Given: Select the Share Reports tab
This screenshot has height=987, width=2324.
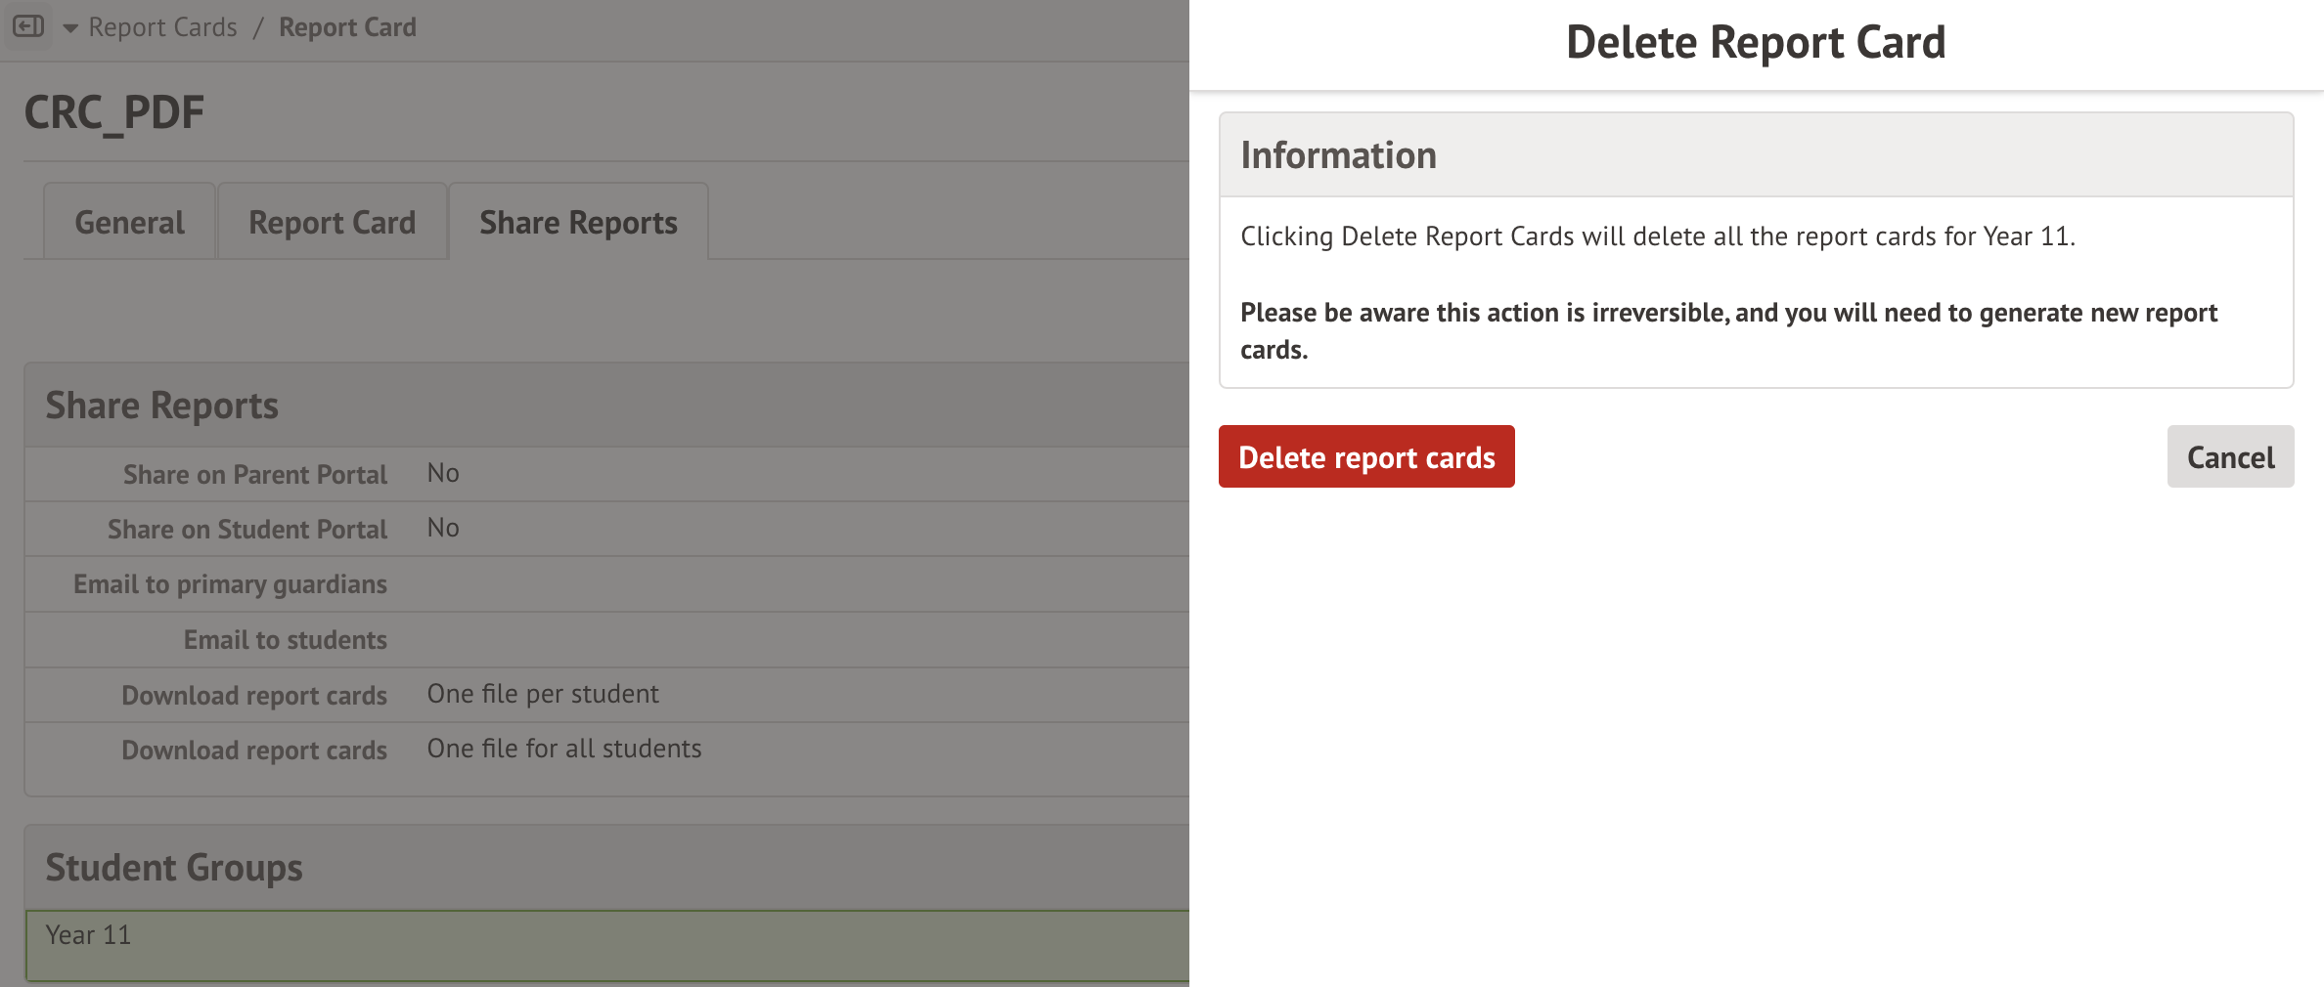Looking at the screenshot, I should point(578,223).
